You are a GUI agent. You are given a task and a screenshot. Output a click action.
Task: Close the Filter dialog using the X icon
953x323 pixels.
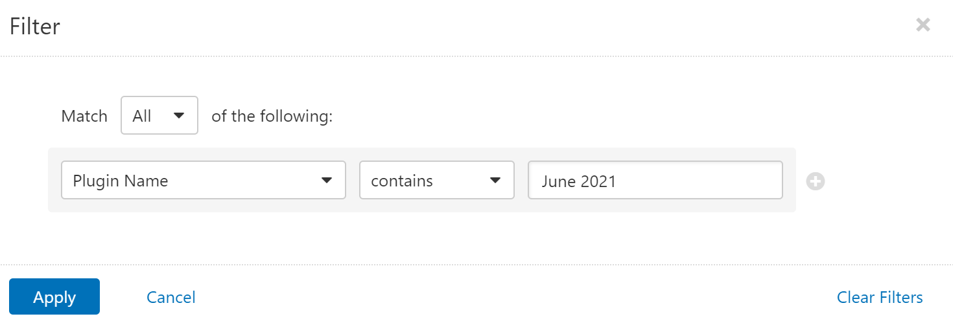click(x=923, y=25)
